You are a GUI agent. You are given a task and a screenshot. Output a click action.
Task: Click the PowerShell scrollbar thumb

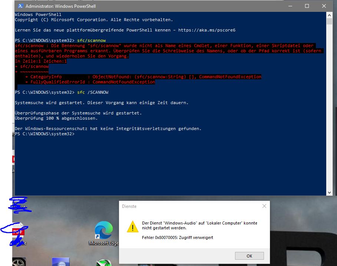point(329,21)
